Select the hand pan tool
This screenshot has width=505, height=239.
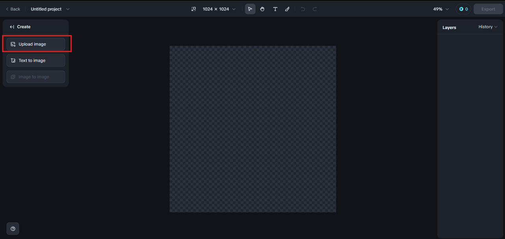coord(262,9)
